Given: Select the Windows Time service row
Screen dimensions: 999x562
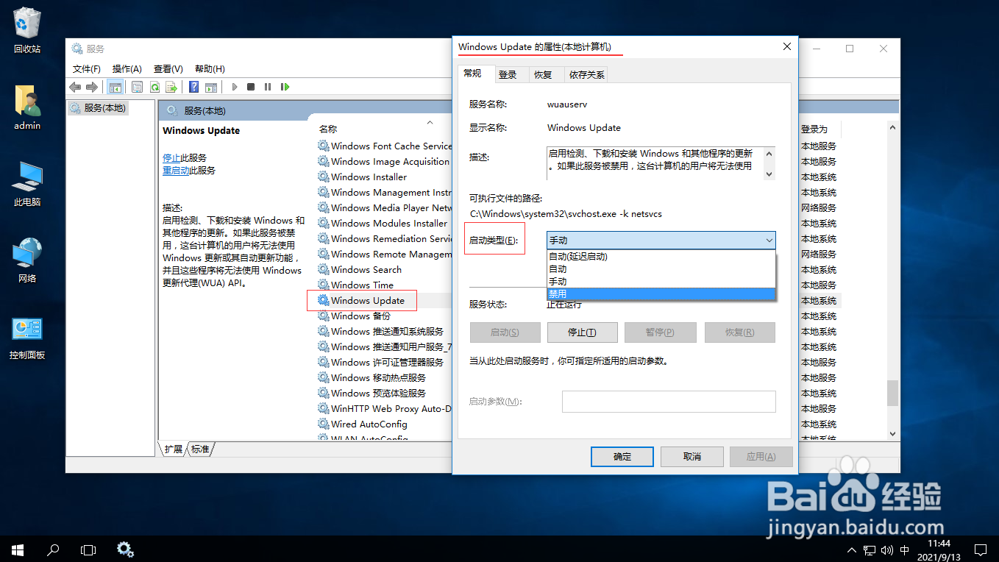Looking at the screenshot, I should click(362, 285).
